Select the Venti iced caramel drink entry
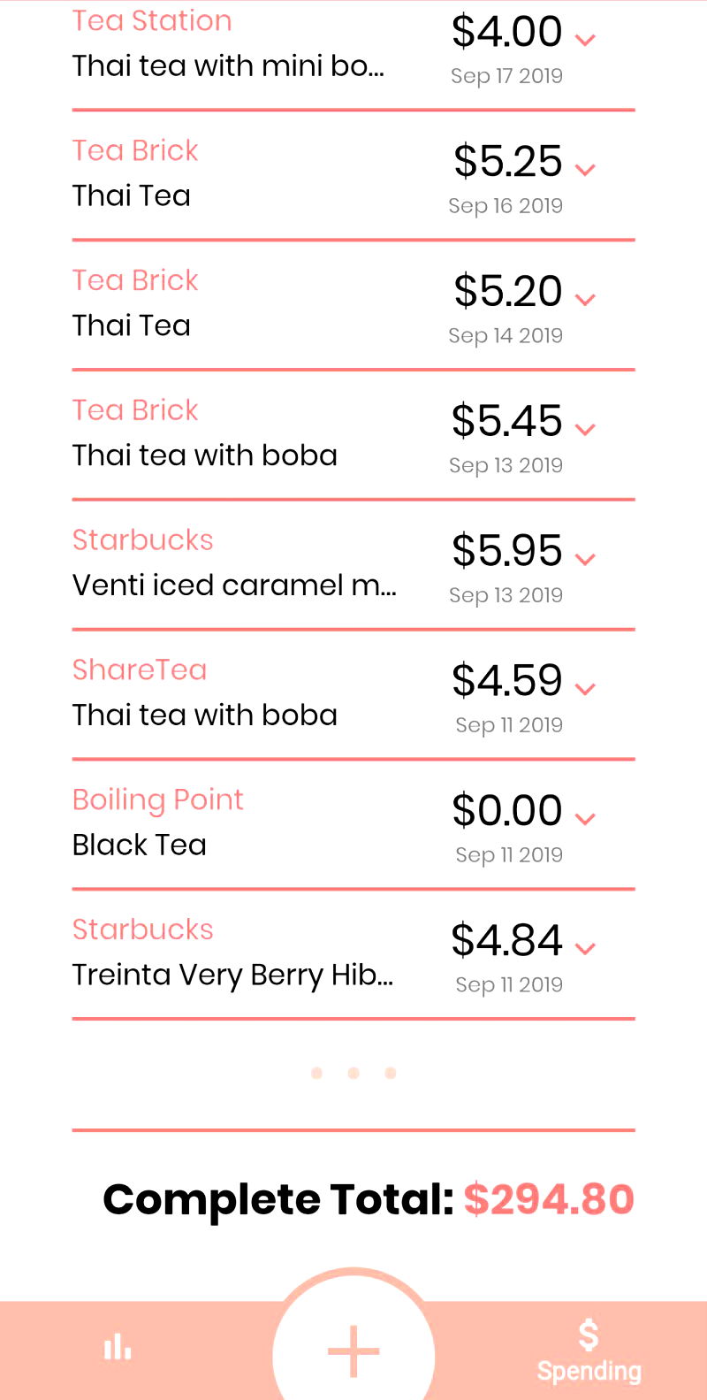 click(x=234, y=585)
